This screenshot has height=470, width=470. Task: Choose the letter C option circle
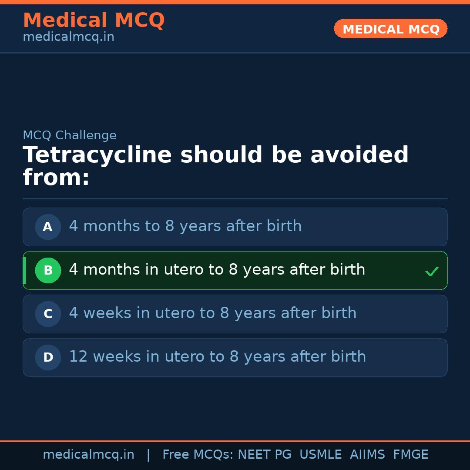point(48,314)
